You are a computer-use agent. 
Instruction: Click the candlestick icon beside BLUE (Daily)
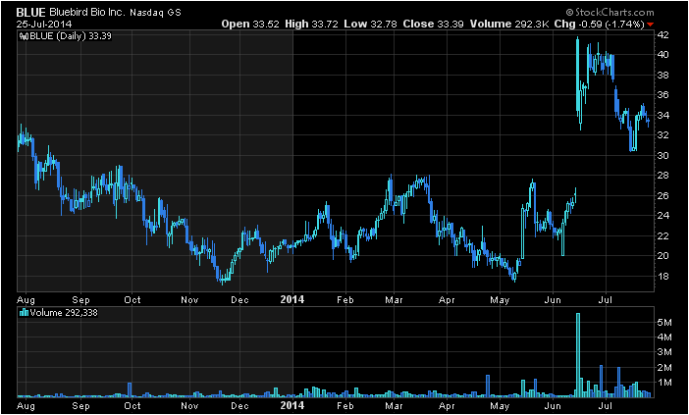pos(23,36)
